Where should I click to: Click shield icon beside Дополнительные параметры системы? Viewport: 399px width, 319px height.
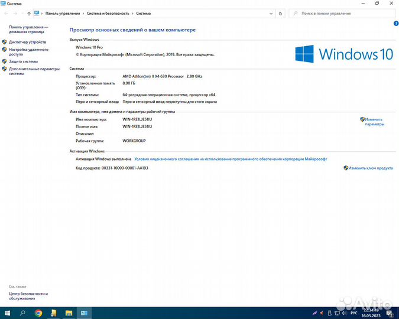tap(4, 69)
